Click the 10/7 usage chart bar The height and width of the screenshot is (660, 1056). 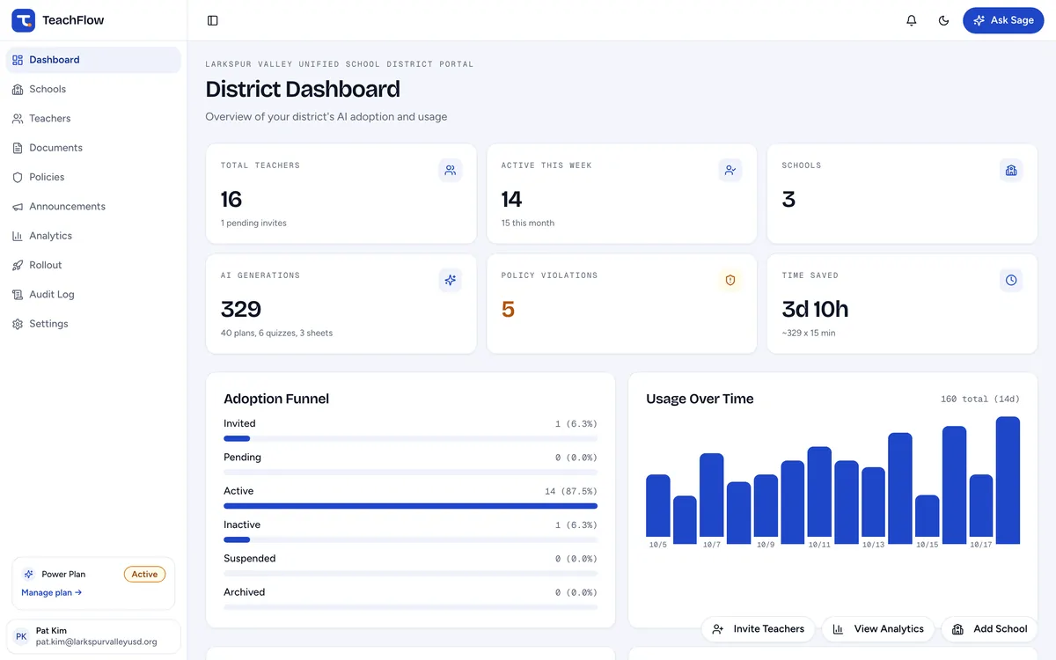[712, 495]
